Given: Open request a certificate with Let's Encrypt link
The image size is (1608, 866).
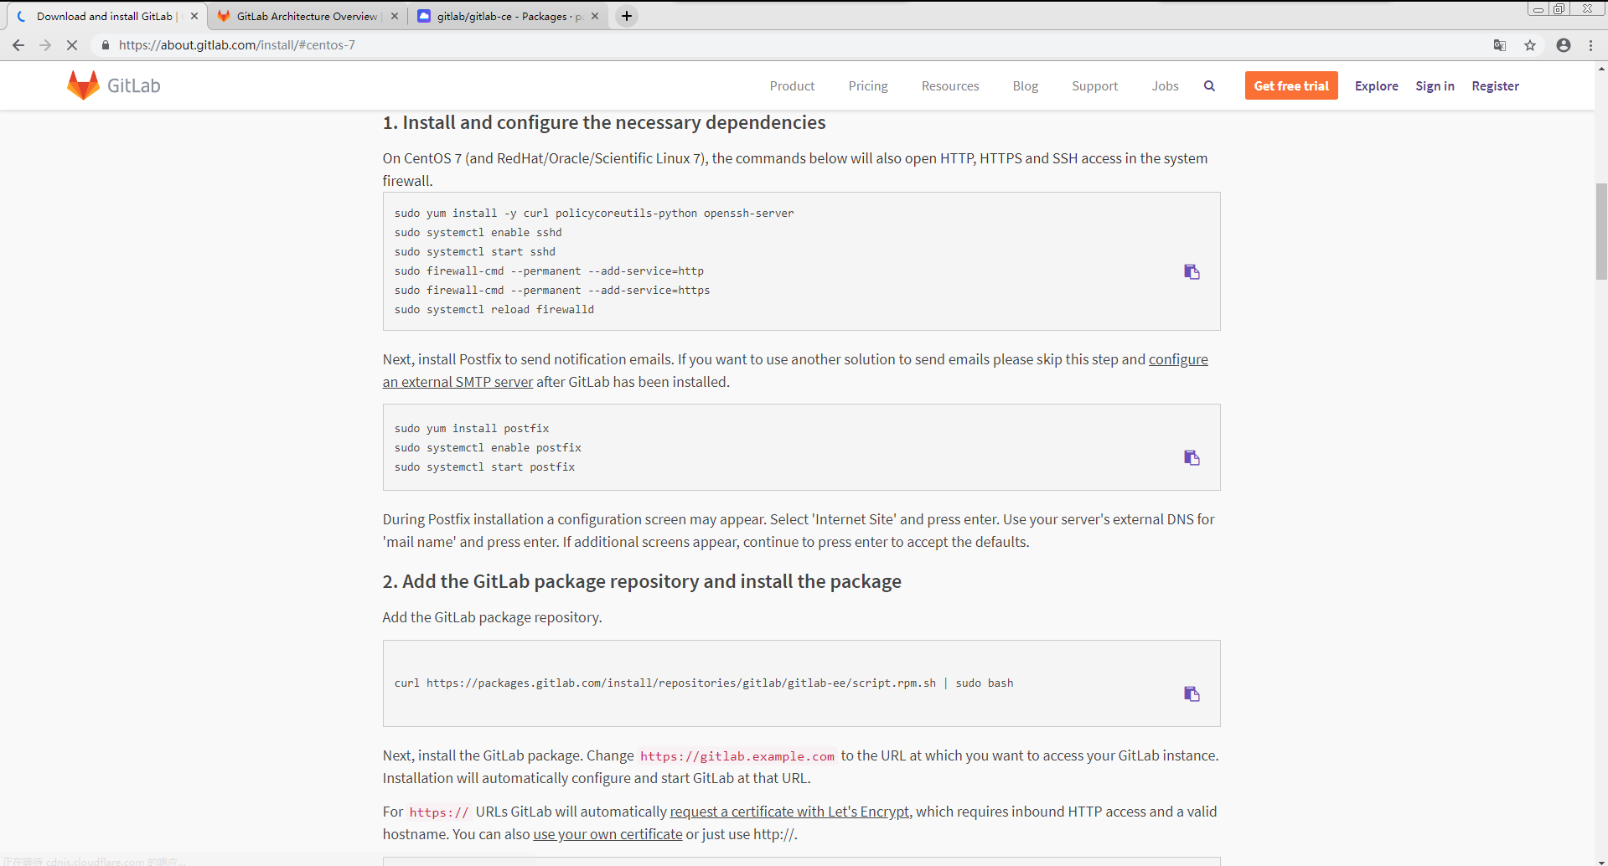Looking at the screenshot, I should tap(789, 812).
